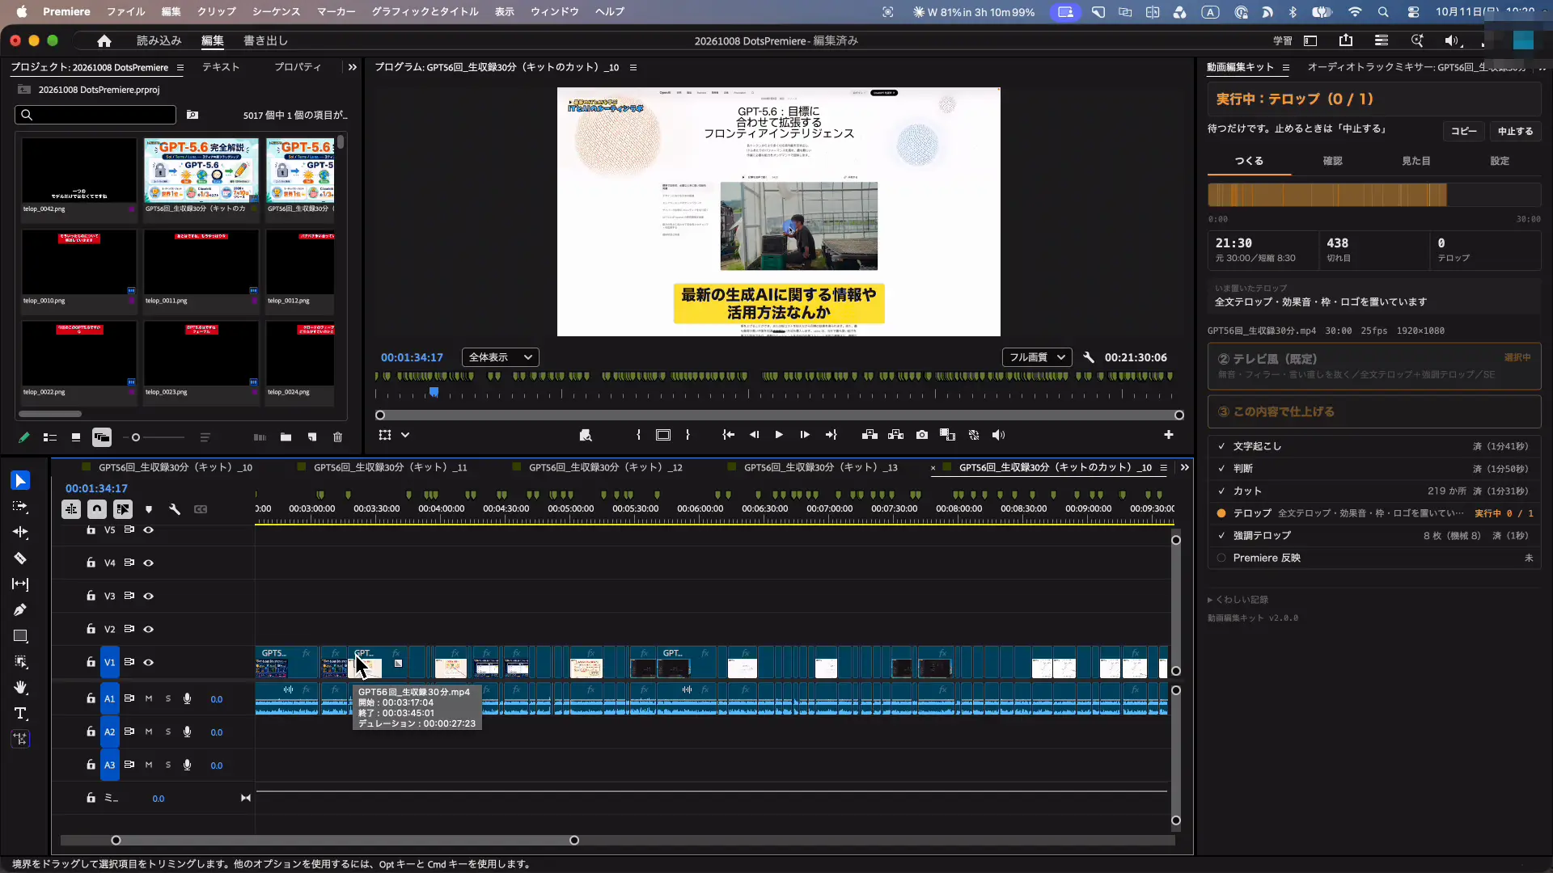Click the new bin folder icon
Viewport: 1553px width, 873px height.
[x=286, y=437]
